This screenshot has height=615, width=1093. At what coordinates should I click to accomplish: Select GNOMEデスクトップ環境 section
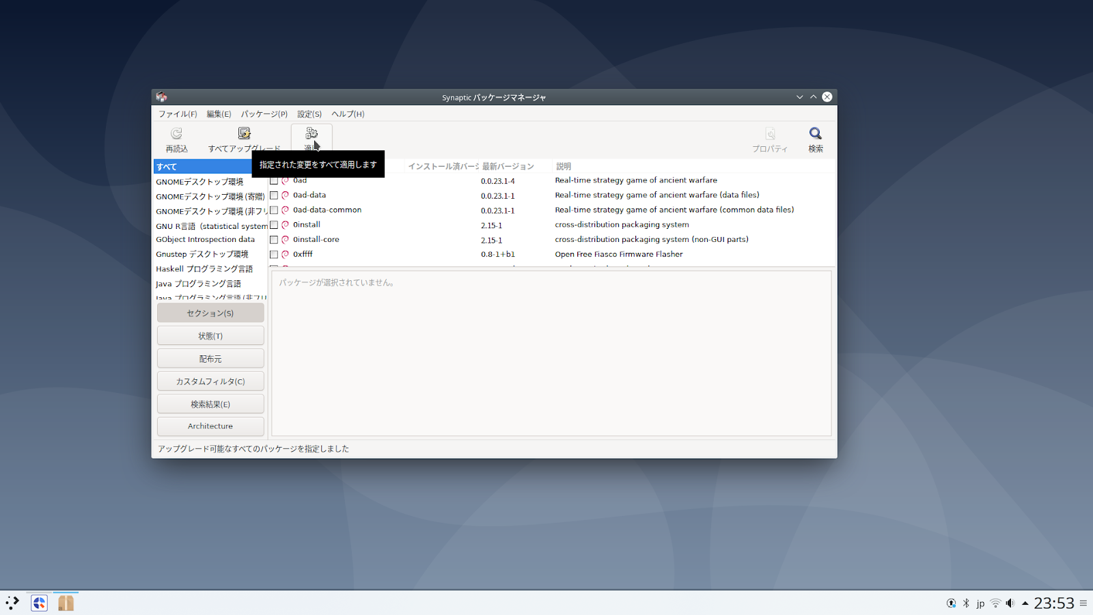[210, 182]
